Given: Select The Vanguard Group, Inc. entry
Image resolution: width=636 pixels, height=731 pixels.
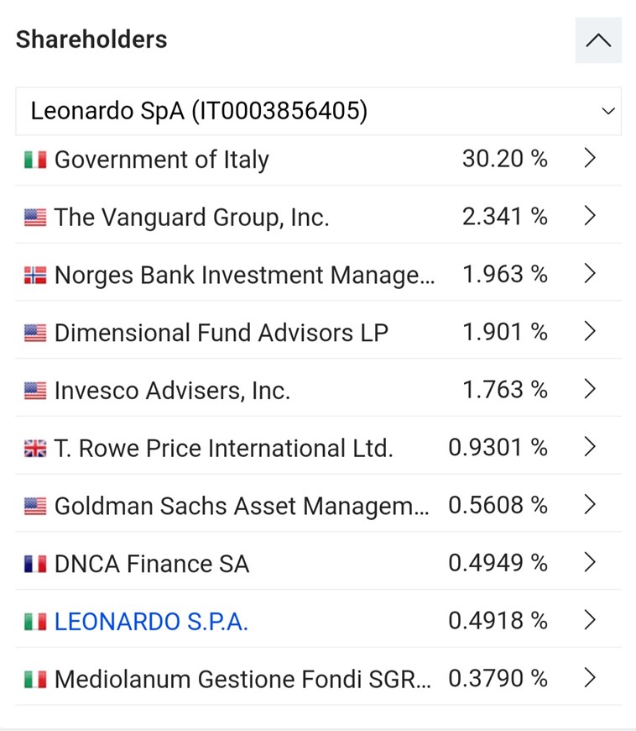Looking at the screenshot, I should (x=191, y=218).
